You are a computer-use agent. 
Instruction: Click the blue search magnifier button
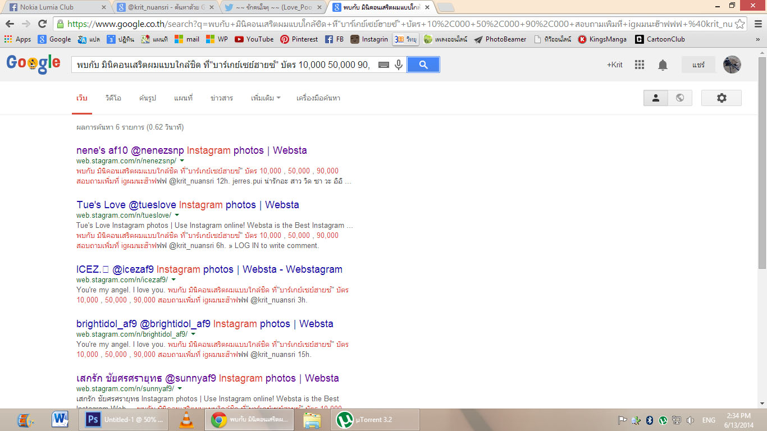pyautogui.click(x=423, y=65)
